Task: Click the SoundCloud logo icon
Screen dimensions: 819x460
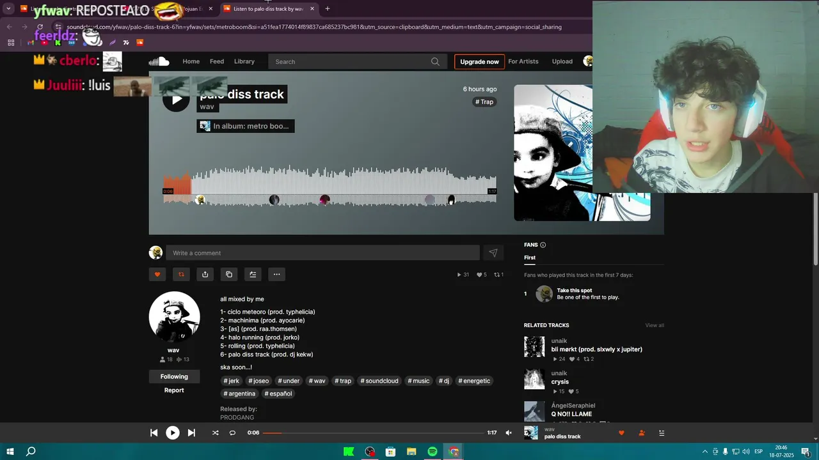Action: coord(159,61)
